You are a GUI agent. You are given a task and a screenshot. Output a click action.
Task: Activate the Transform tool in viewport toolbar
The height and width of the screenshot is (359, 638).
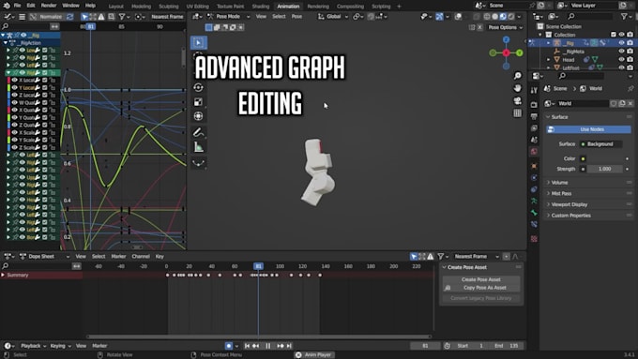(199, 116)
